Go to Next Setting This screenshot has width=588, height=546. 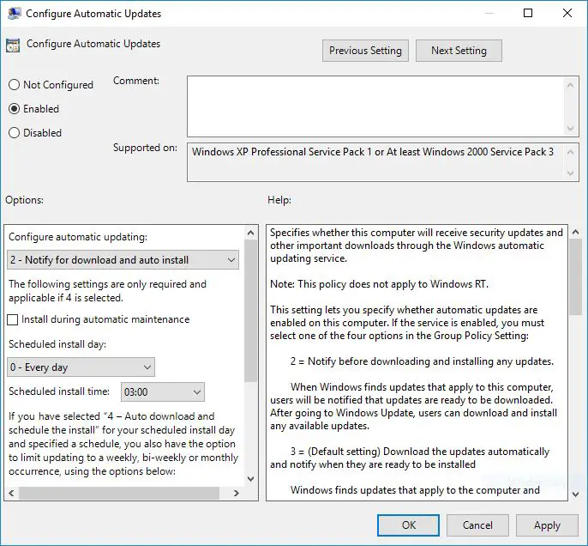[x=459, y=51]
